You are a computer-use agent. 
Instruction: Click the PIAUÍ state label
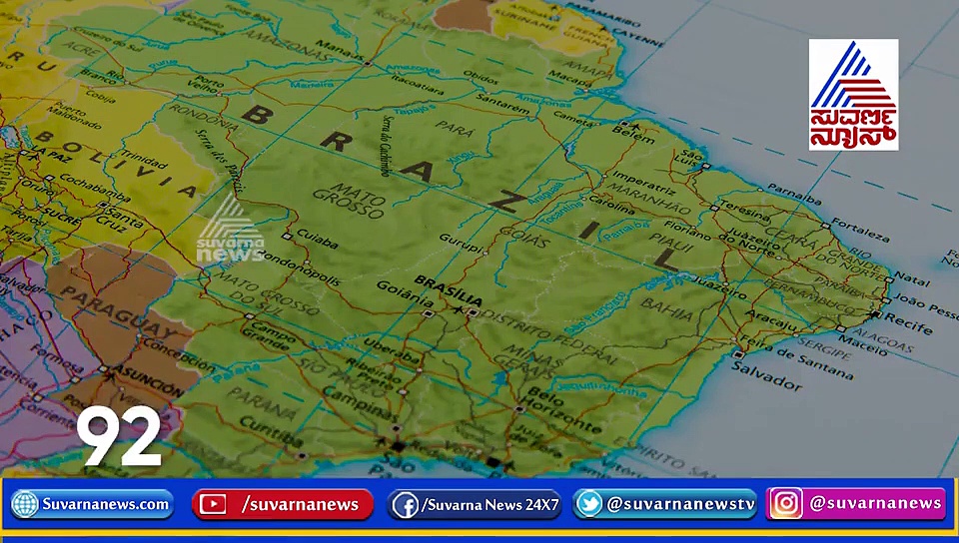[671, 242]
